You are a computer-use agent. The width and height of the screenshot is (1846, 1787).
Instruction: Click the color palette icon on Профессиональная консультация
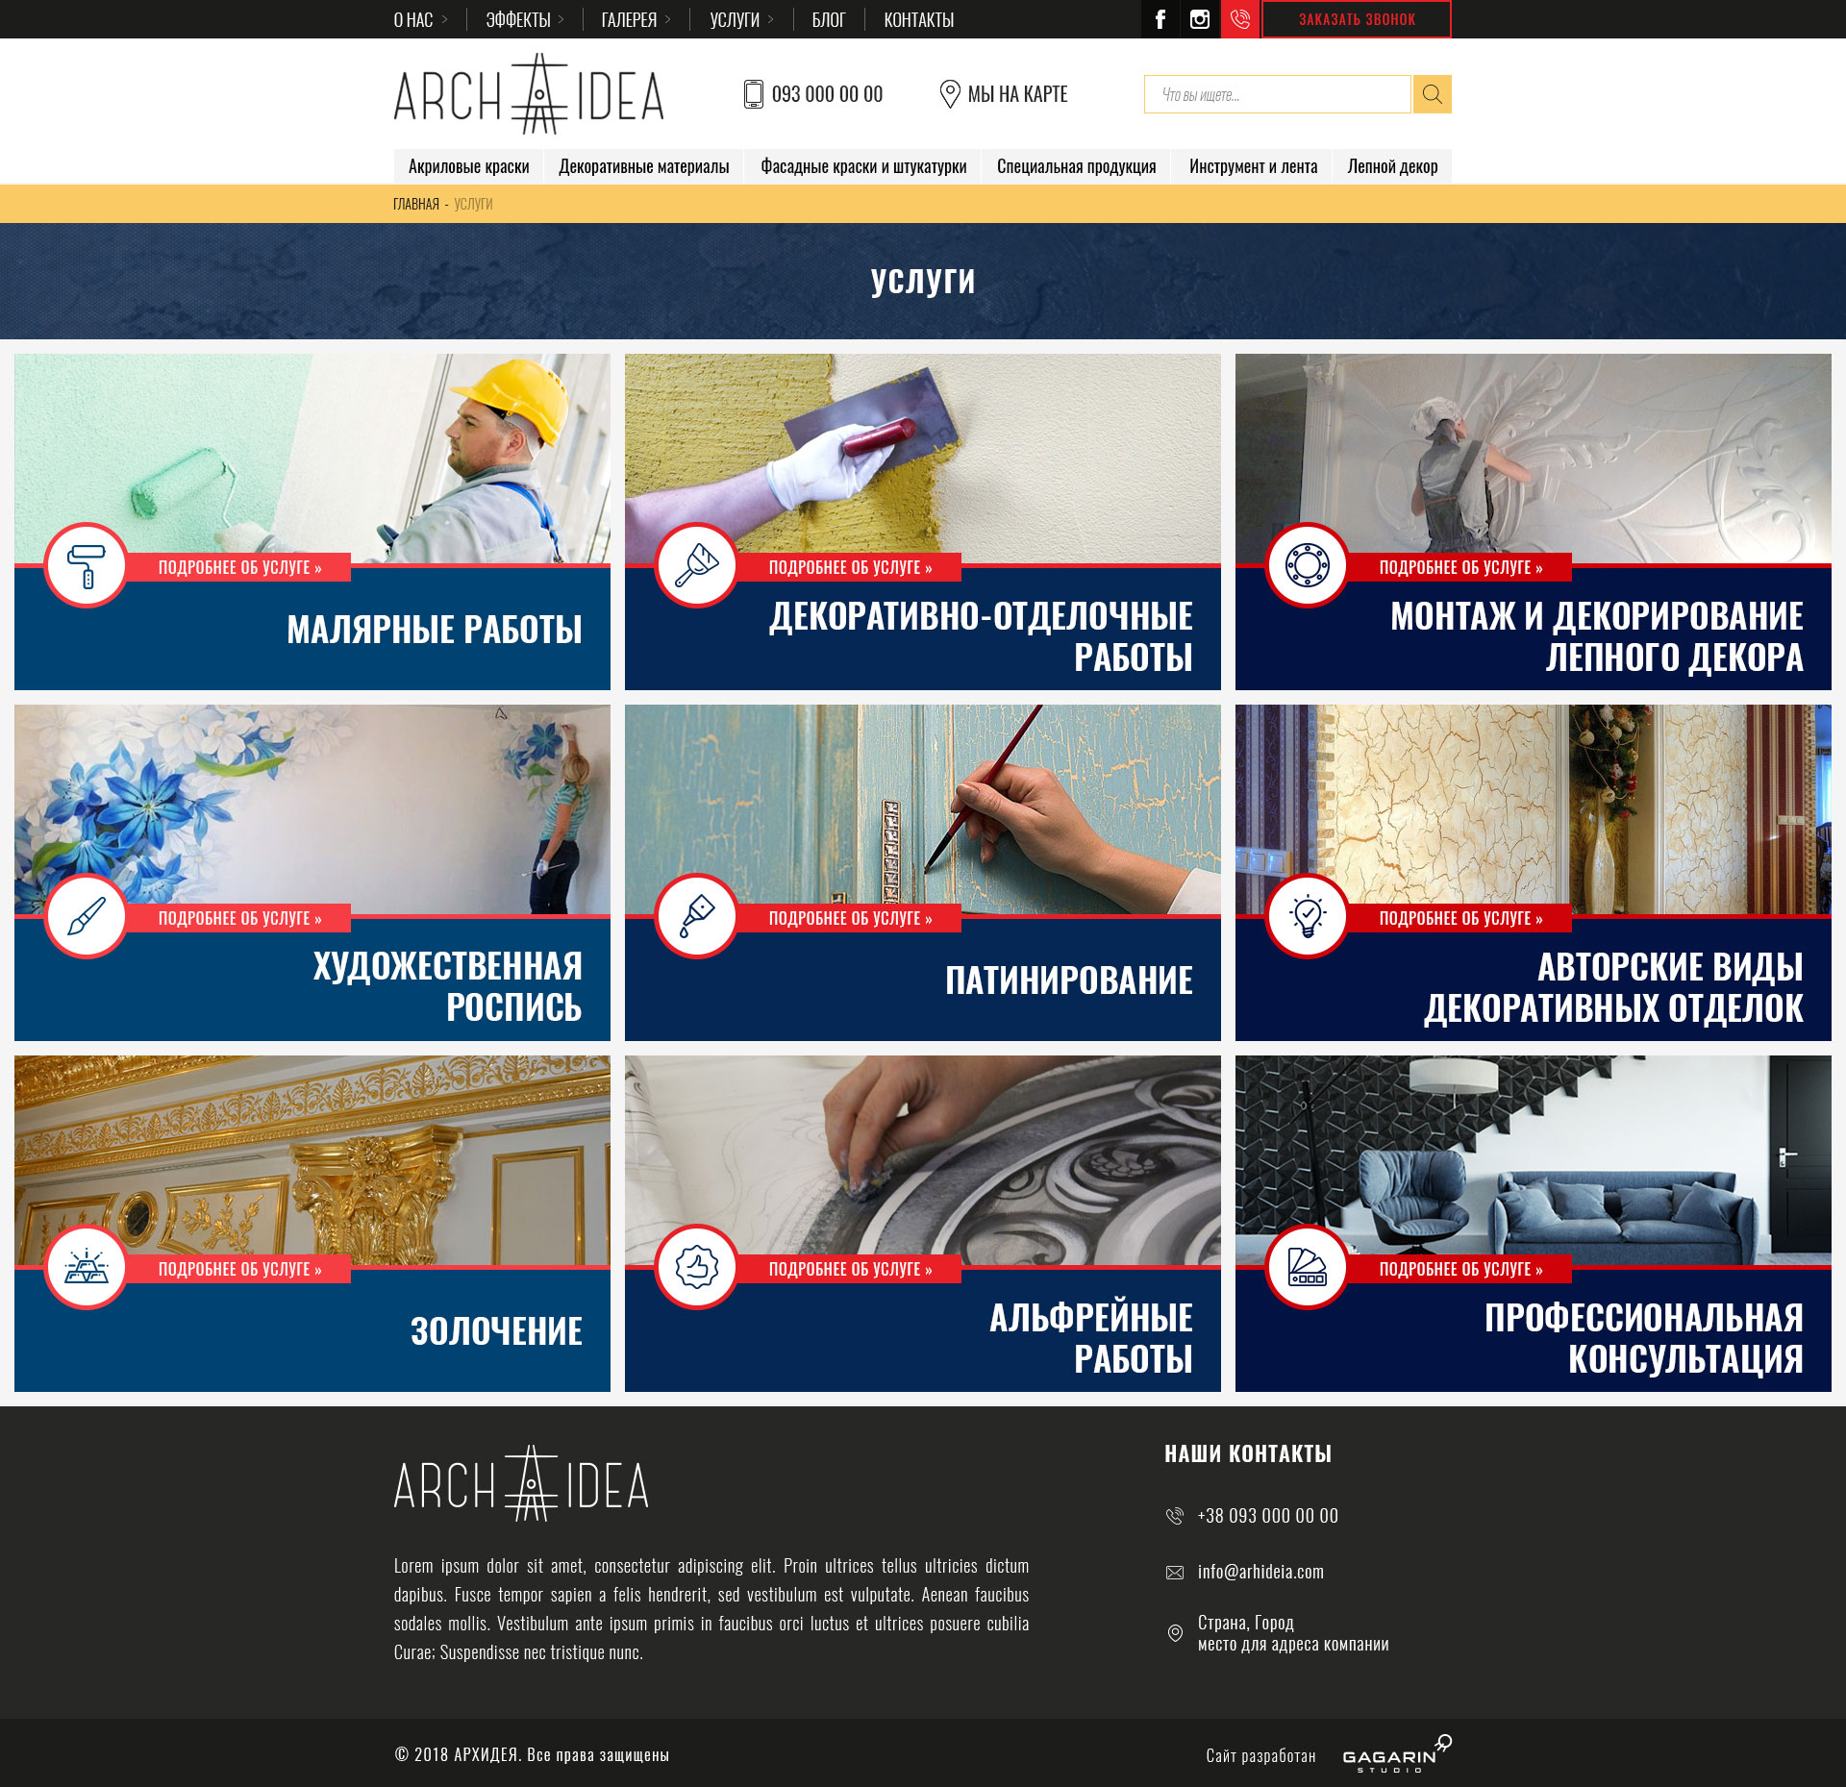[x=1308, y=1267]
